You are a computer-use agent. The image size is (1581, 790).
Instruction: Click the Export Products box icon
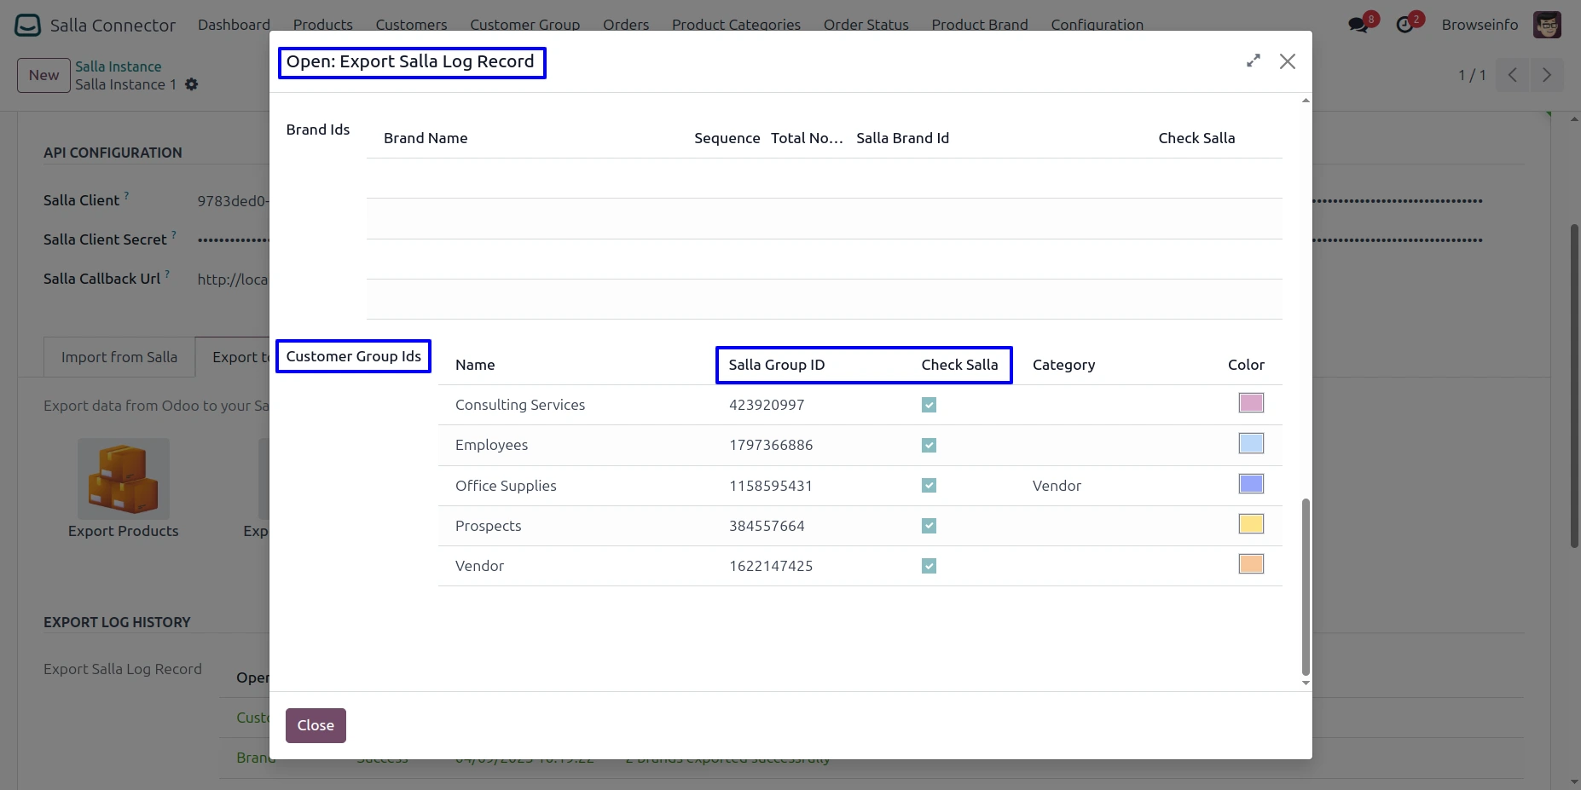coord(124,479)
